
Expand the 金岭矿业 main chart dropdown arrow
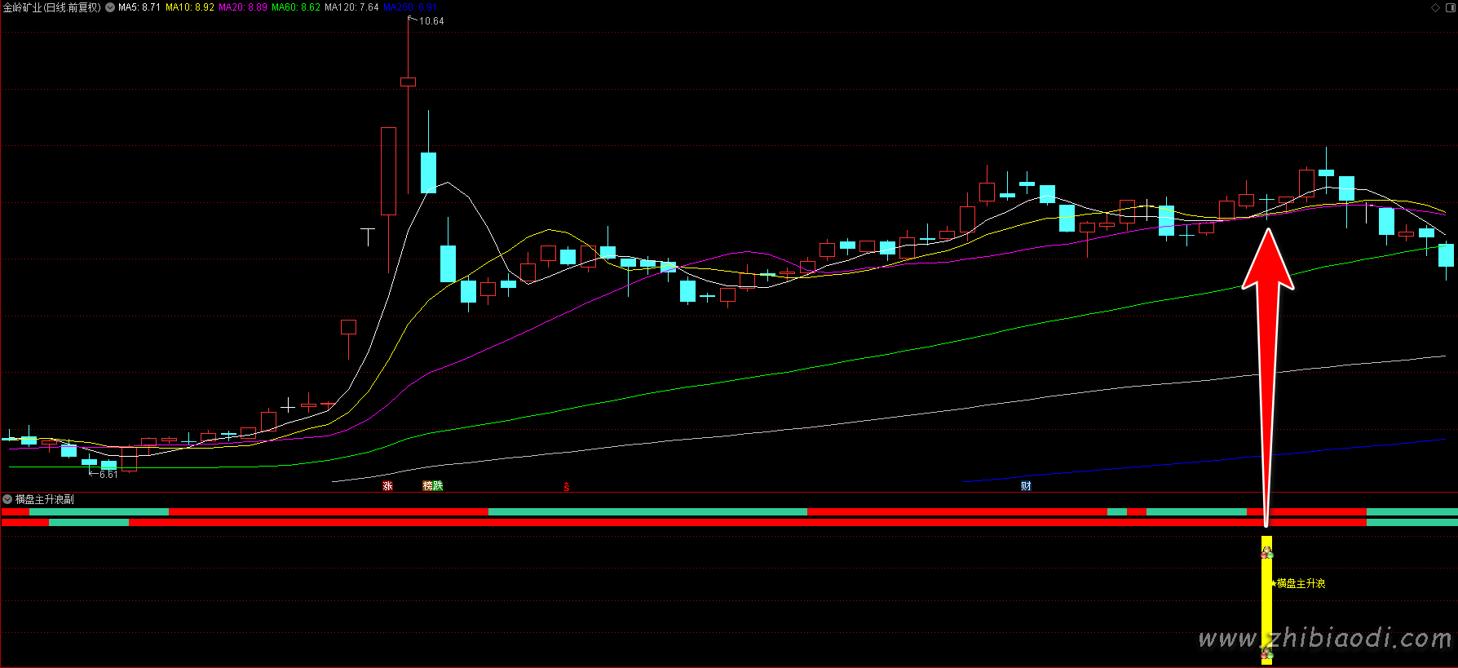(x=110, y=7)
